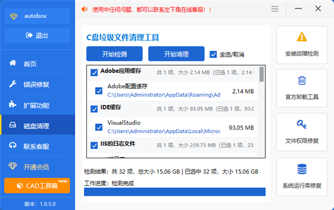The width and height of the screenshot is (334, 210).
Task: Open the 系统运行库修复 card
Action: pos(302,177)
